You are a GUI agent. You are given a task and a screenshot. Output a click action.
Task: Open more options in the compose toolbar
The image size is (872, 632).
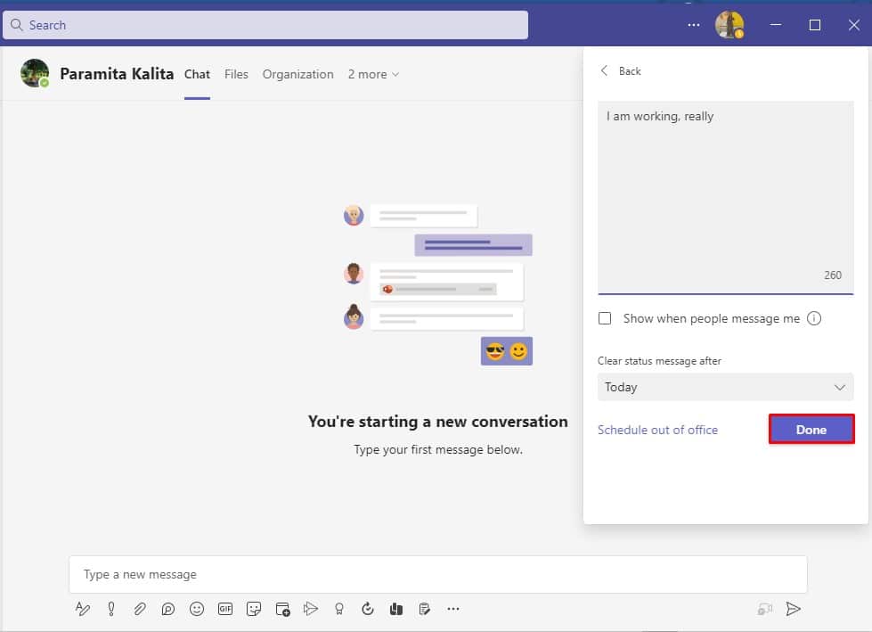453,609
